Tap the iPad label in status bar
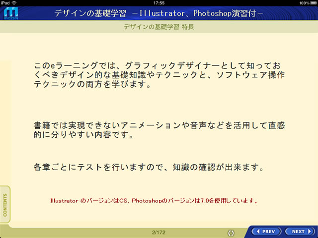The width and height of the screenshot is (318, 238). pos(5,3)
